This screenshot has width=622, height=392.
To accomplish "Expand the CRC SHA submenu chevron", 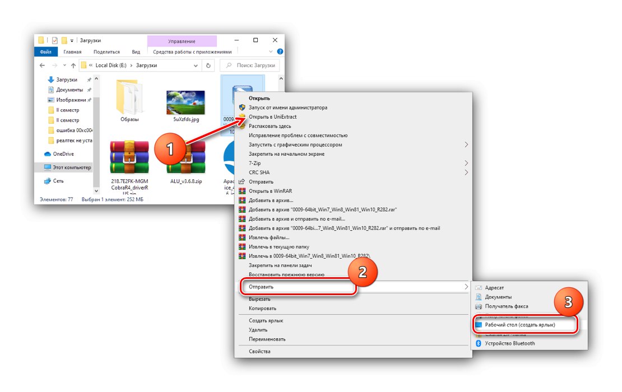I will tap(467, 172).
